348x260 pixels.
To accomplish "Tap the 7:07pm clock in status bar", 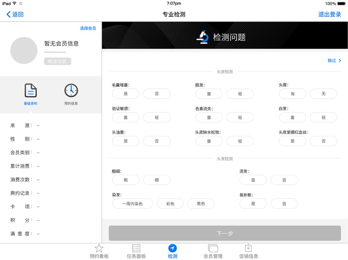I will [174, 3].
